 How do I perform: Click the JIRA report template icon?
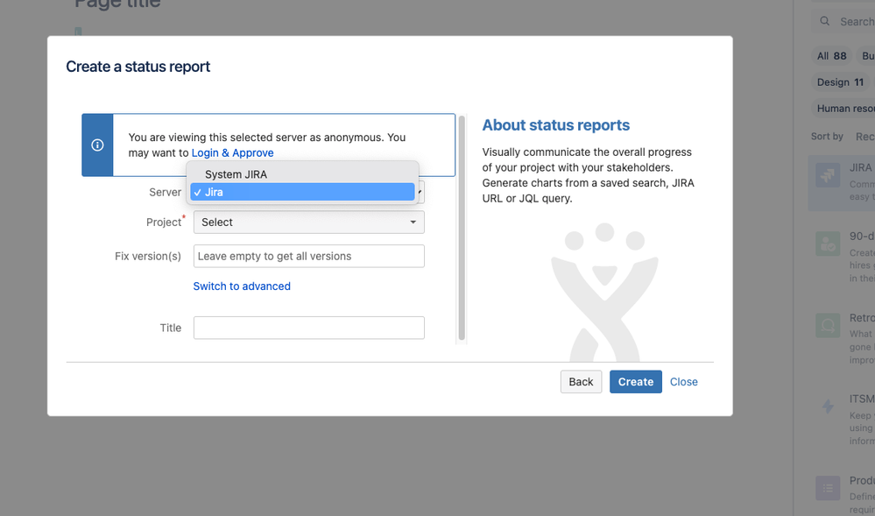tap(828, 175)
